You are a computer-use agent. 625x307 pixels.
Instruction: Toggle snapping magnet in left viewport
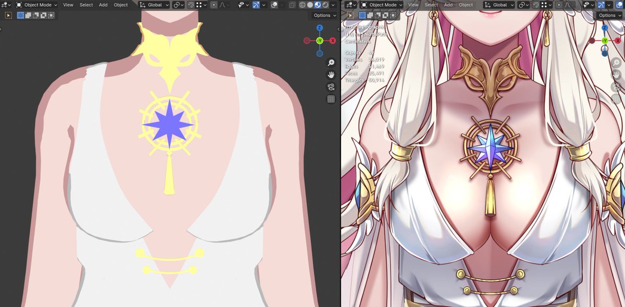point(191,5)
